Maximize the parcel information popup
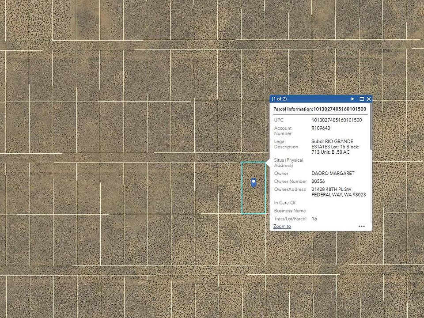This screenshot has width=424, height=318. 362,99
